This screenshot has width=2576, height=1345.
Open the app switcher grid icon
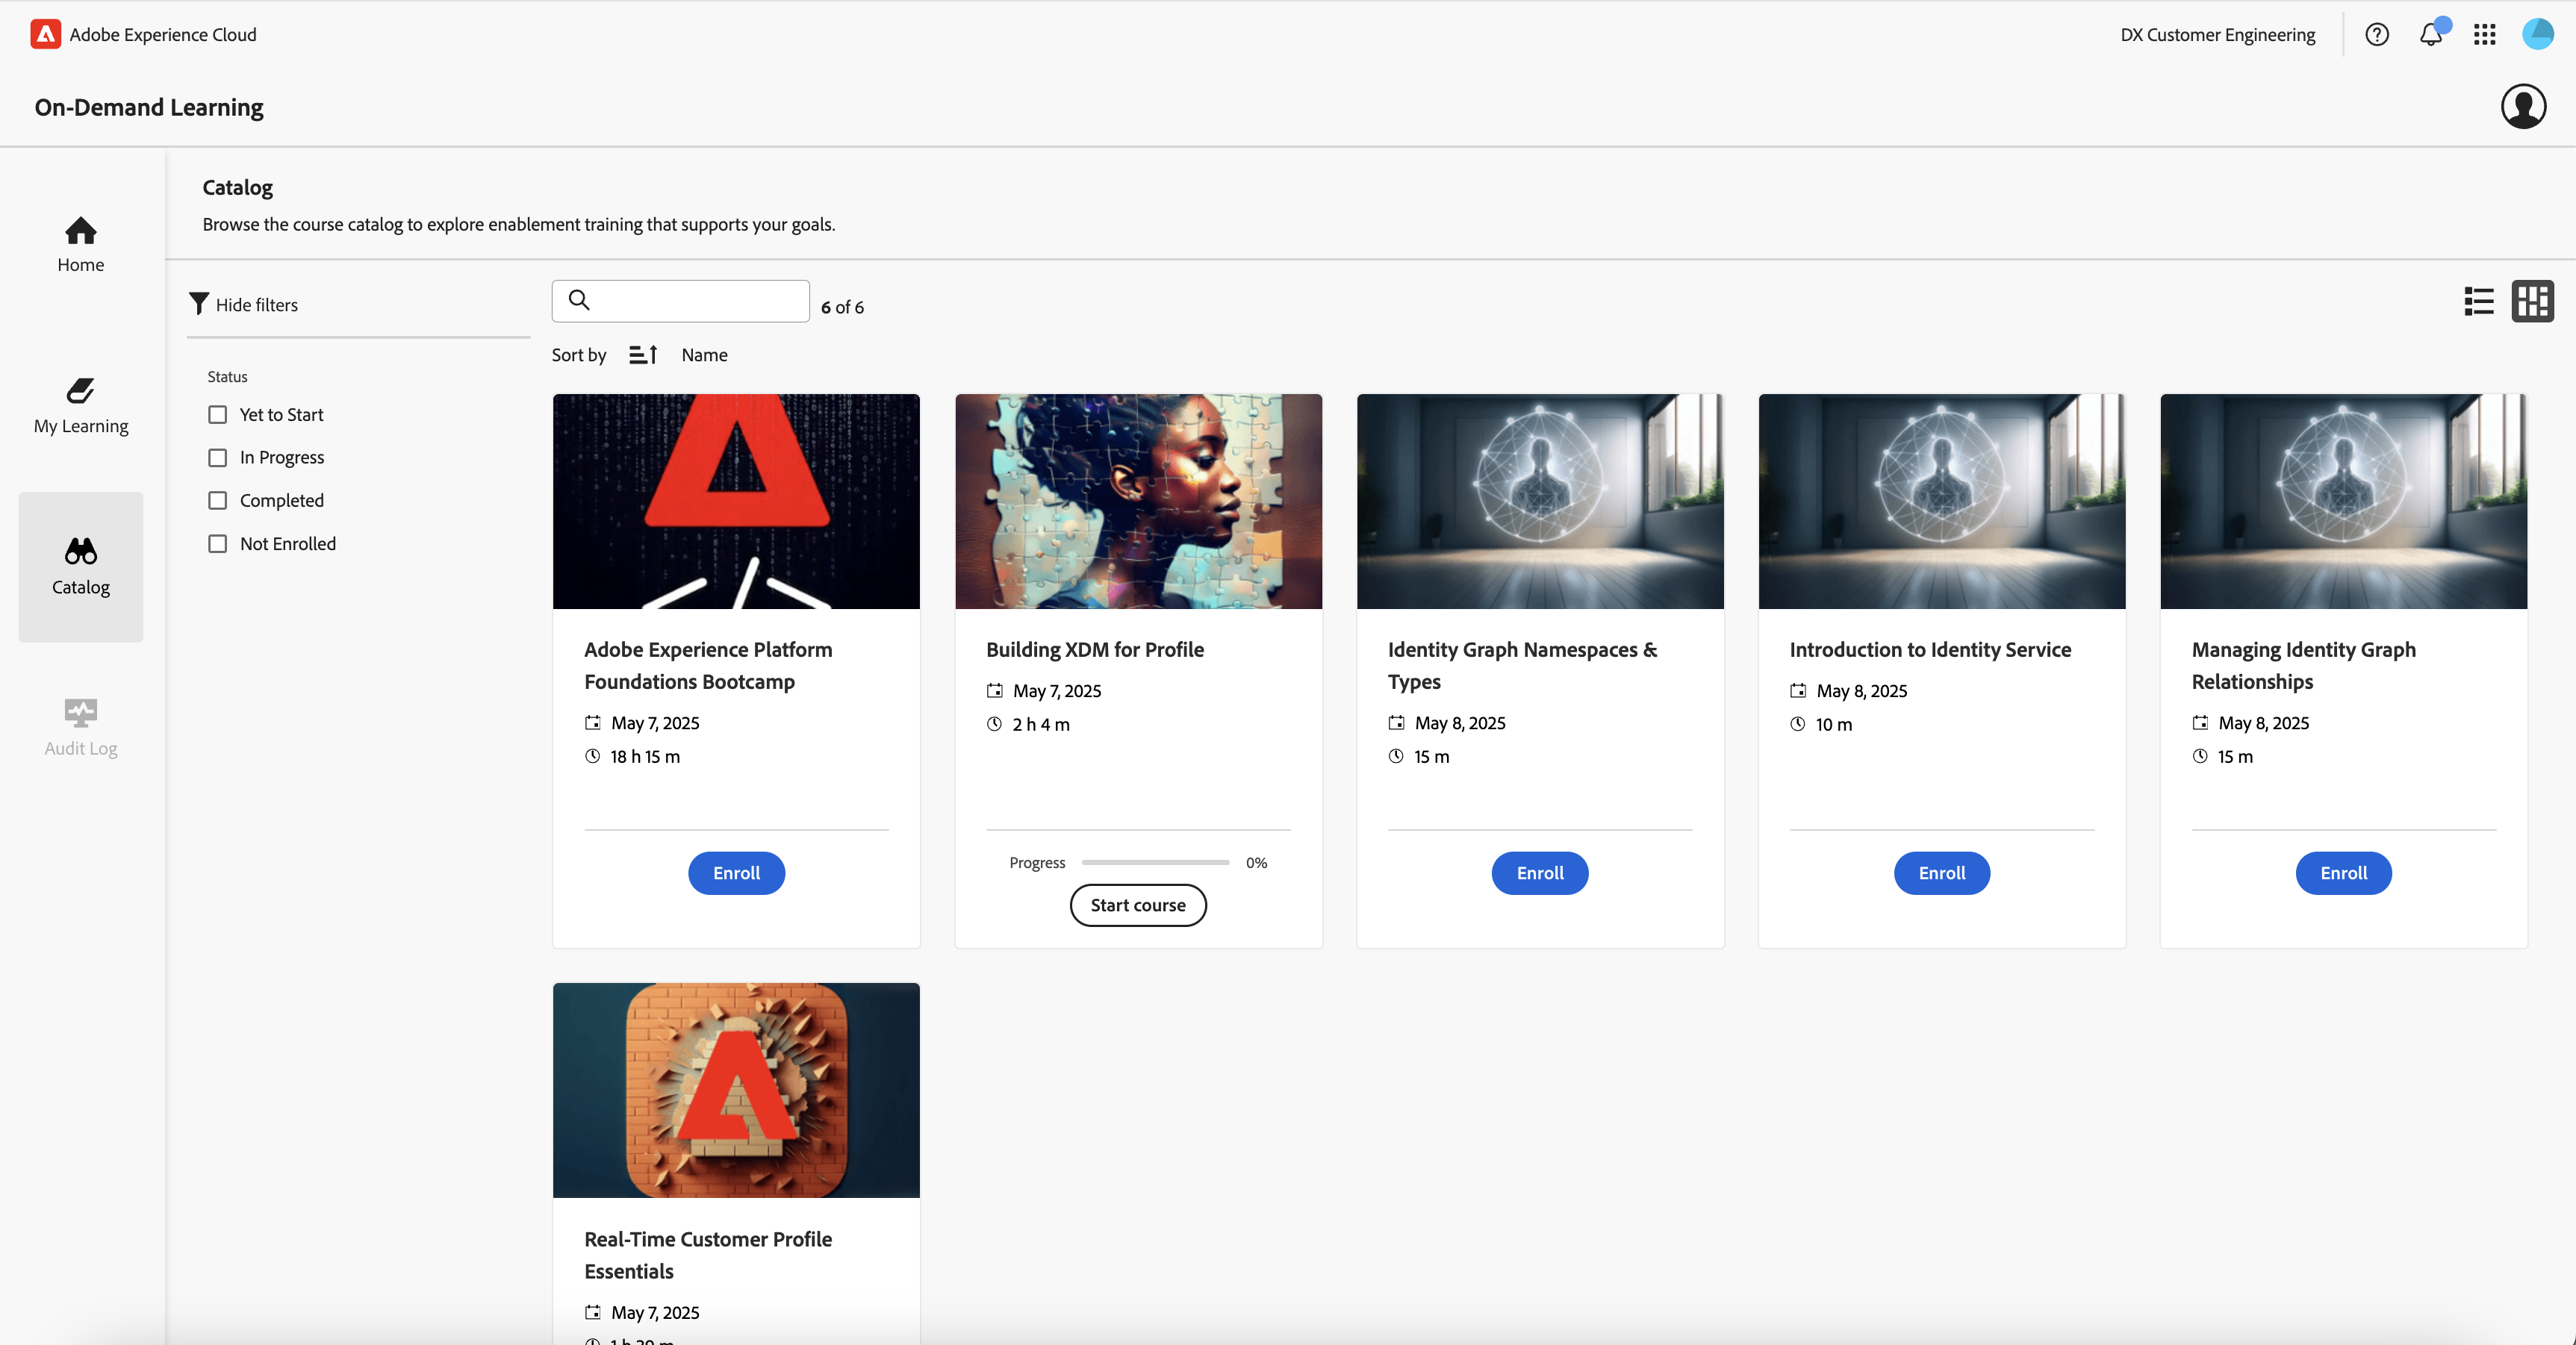point(2485,35)
